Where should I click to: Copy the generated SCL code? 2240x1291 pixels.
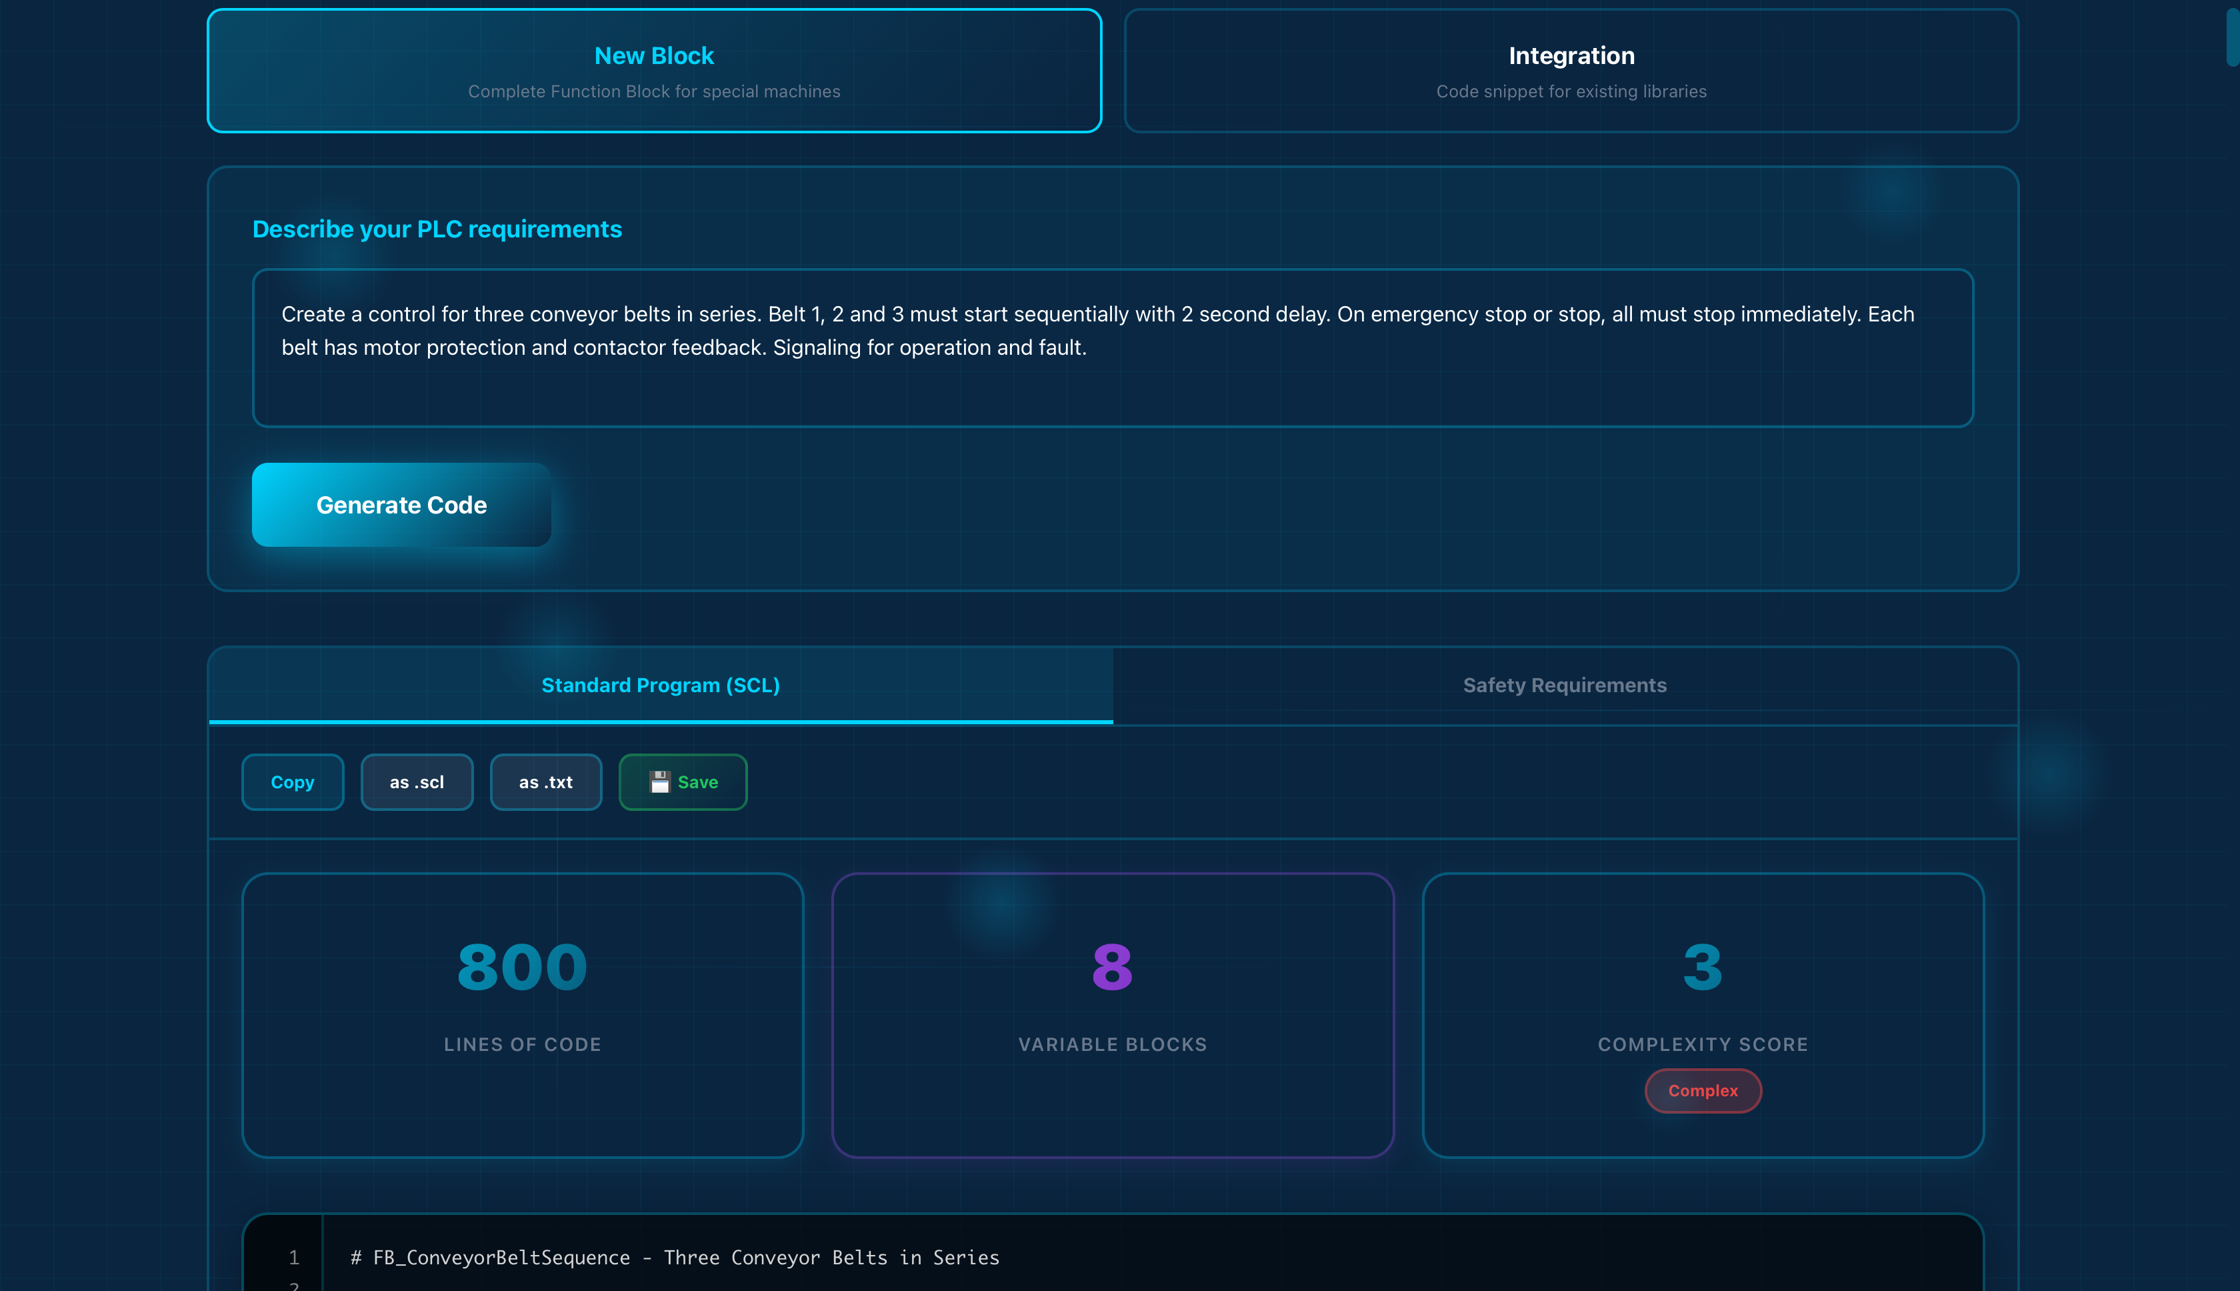point(293,781)
